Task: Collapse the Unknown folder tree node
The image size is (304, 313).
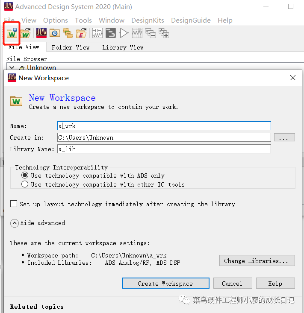Action: (12, 67)
